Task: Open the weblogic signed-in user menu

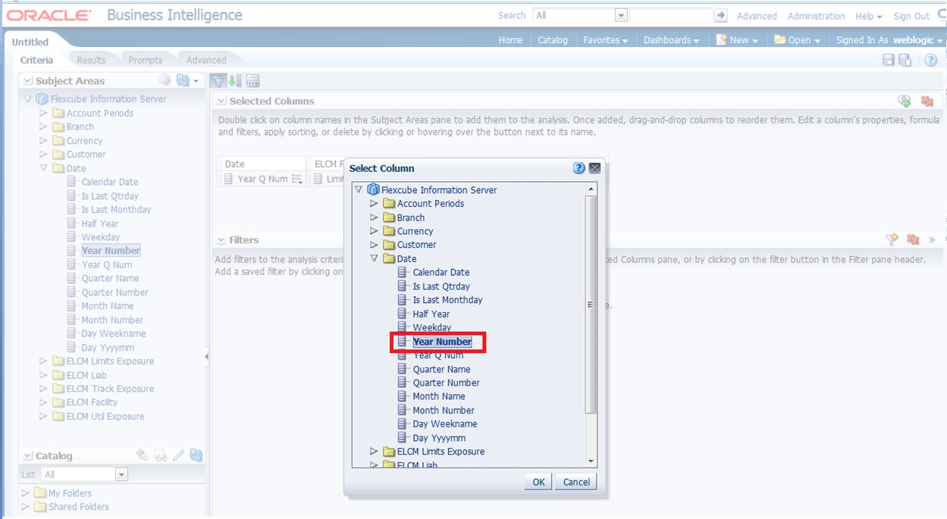Action: [919, 40]
